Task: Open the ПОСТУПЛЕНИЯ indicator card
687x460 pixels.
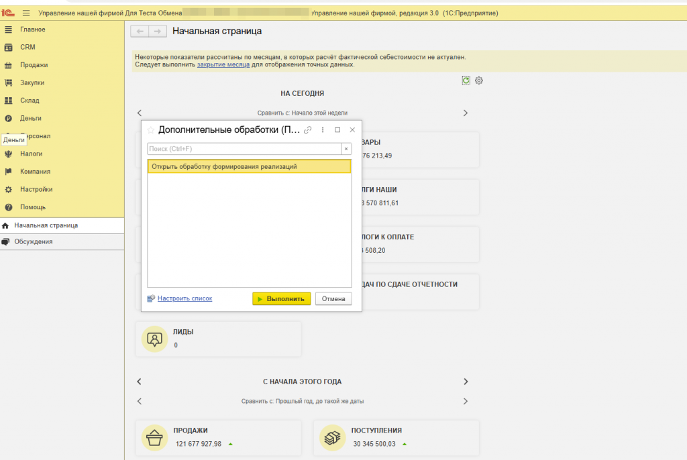Action: [x=396, y=438]
